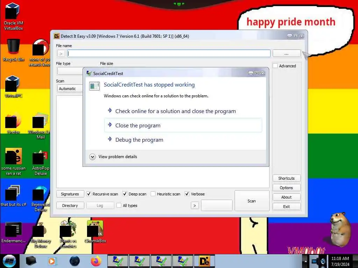
Task: Click the network icon in system tray
Action: (x=315, y=261)
